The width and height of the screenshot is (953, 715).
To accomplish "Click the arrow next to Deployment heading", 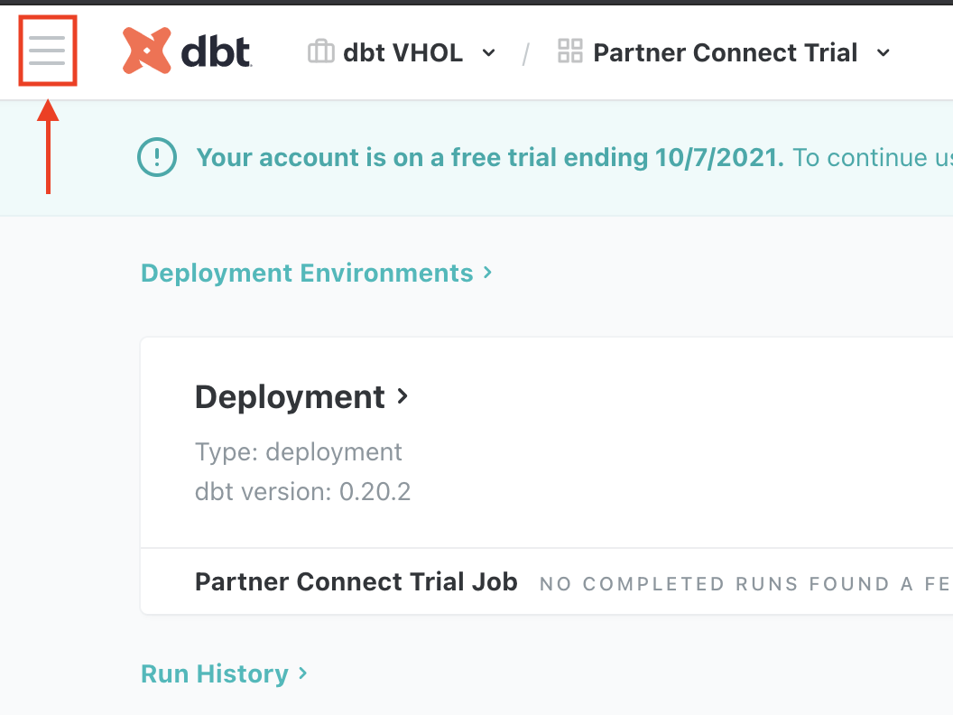I will tap(402, 395).
